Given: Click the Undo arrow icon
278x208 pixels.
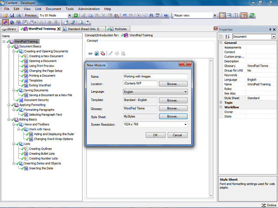Looking at the screenshot, I should (125, 16).
